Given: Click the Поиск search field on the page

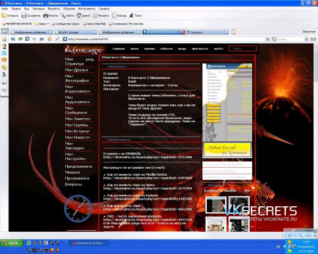Looking at the screenshot, I should coord(243,49).
